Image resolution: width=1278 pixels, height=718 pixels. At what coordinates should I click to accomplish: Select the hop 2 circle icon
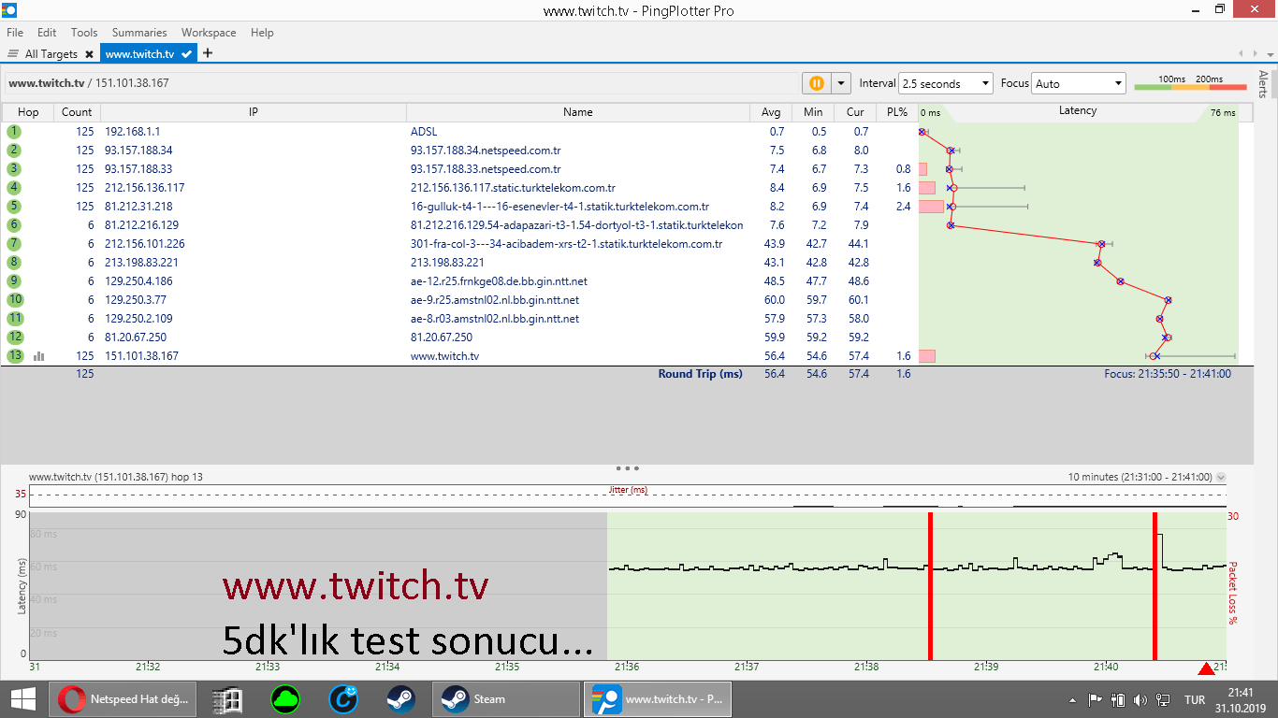pyautogui.click(x=14, y=151)
